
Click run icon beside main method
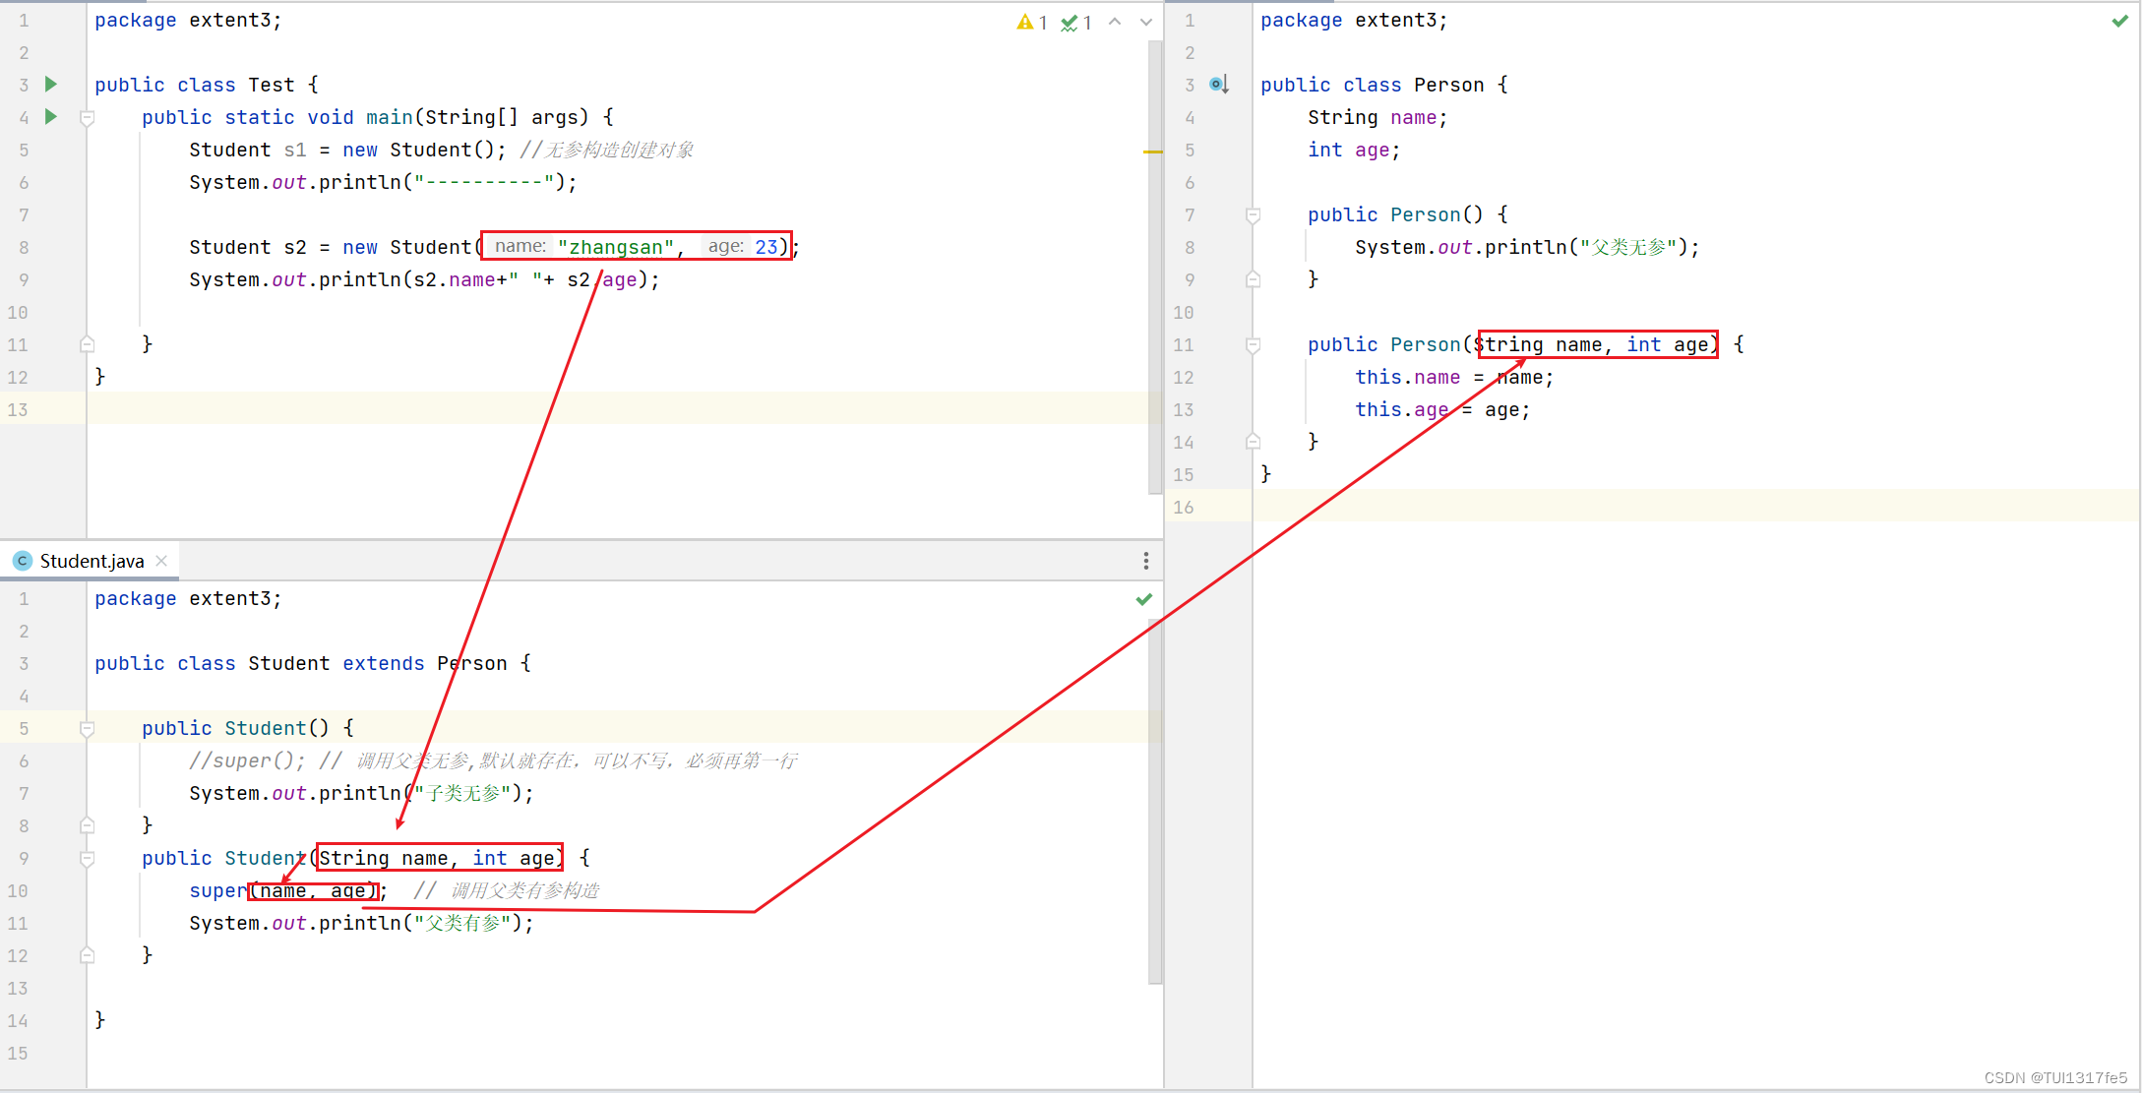[x=51, y=117]
